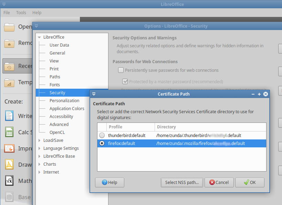Open the File menu
The height and width of the screenshot is (205, 282).
point(7,13)
